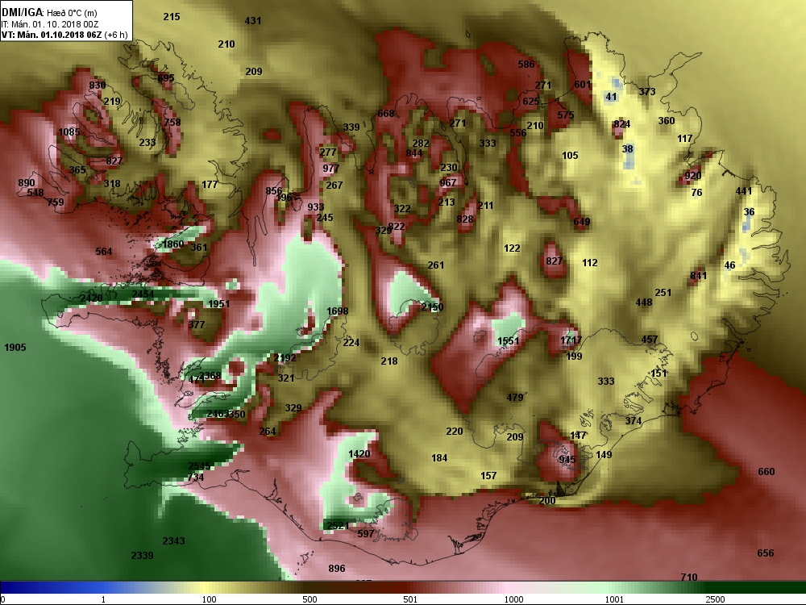Click the map value 457
806x605 pixels.
(649, 339)
